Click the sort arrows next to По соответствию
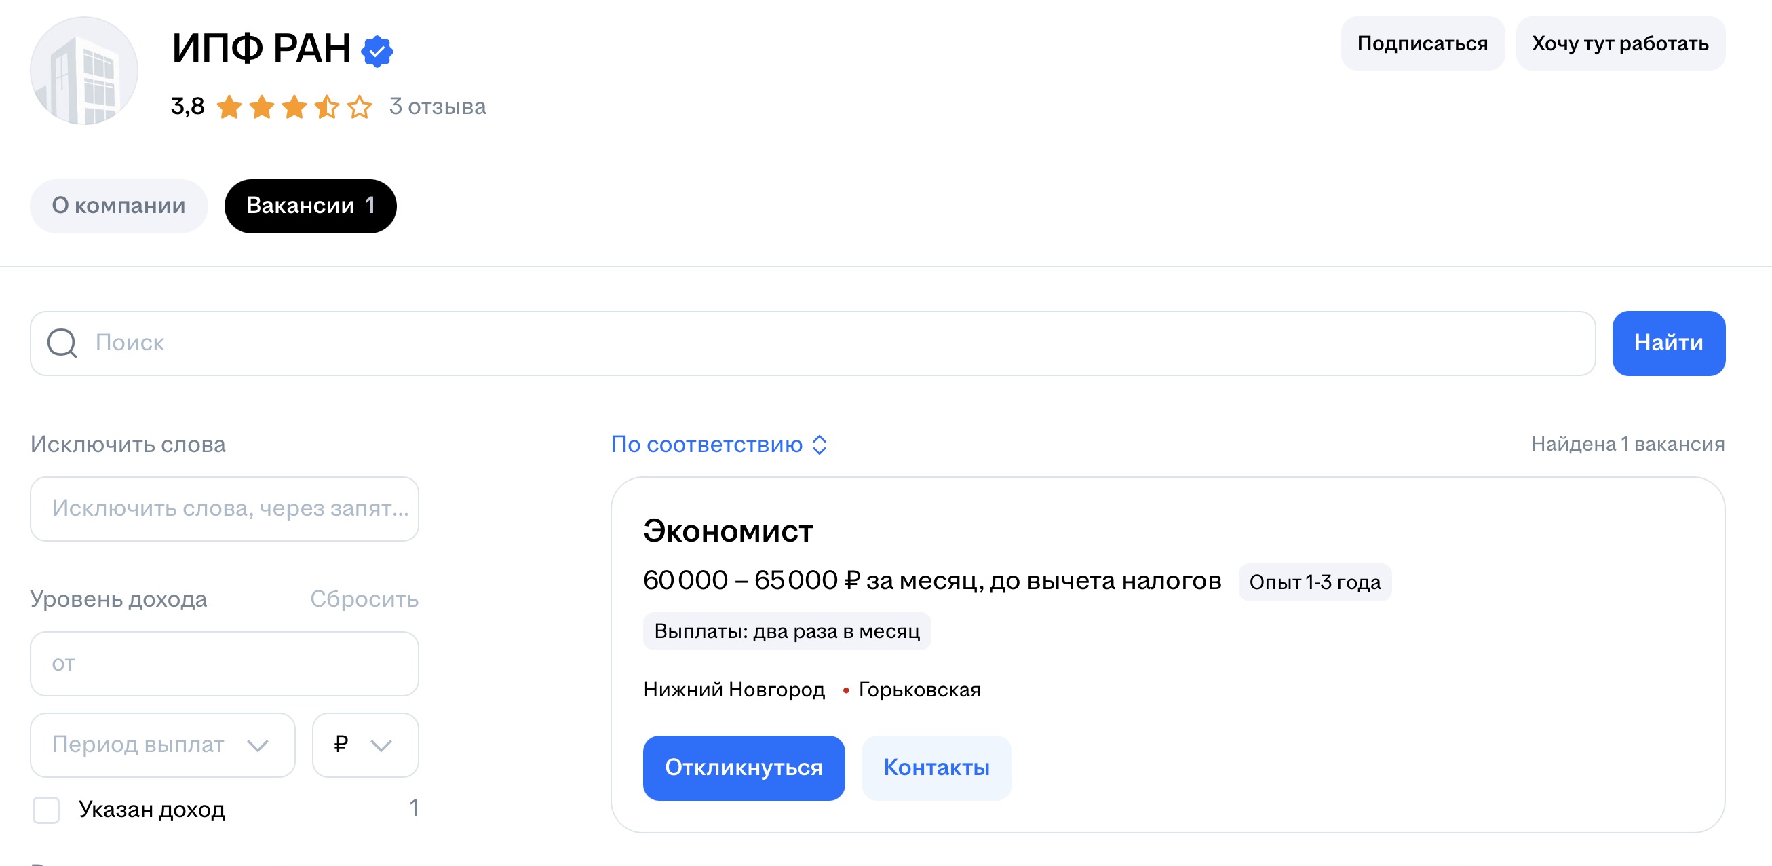This screenshot has height=866, width=1772. [820, 445]
